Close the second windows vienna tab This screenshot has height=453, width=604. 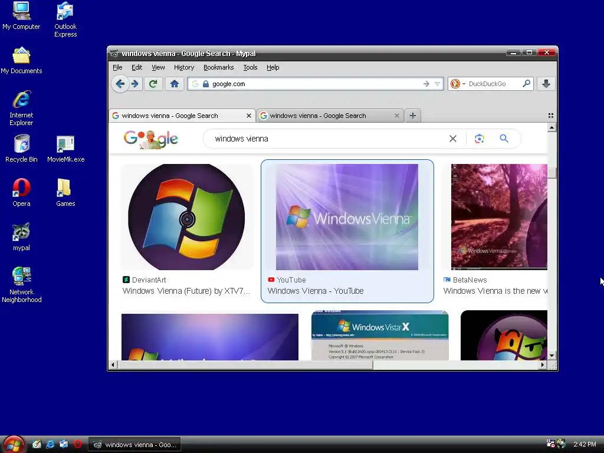point(397,116)
